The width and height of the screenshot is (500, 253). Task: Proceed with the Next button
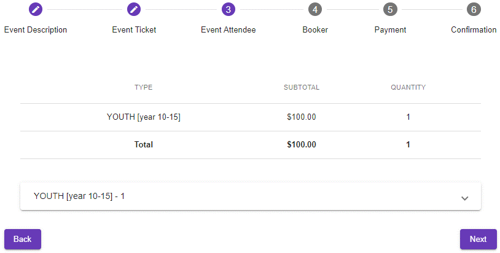[x=478, y=239]
